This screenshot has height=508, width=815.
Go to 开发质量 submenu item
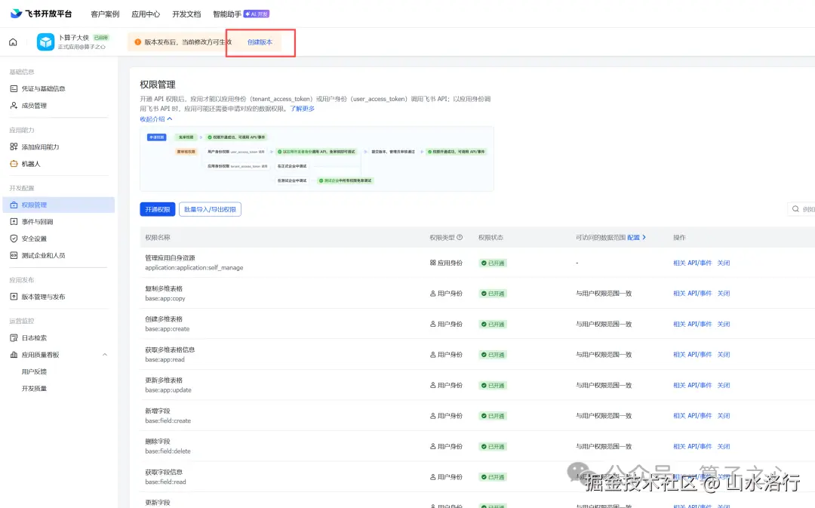[x=34, y=389]
